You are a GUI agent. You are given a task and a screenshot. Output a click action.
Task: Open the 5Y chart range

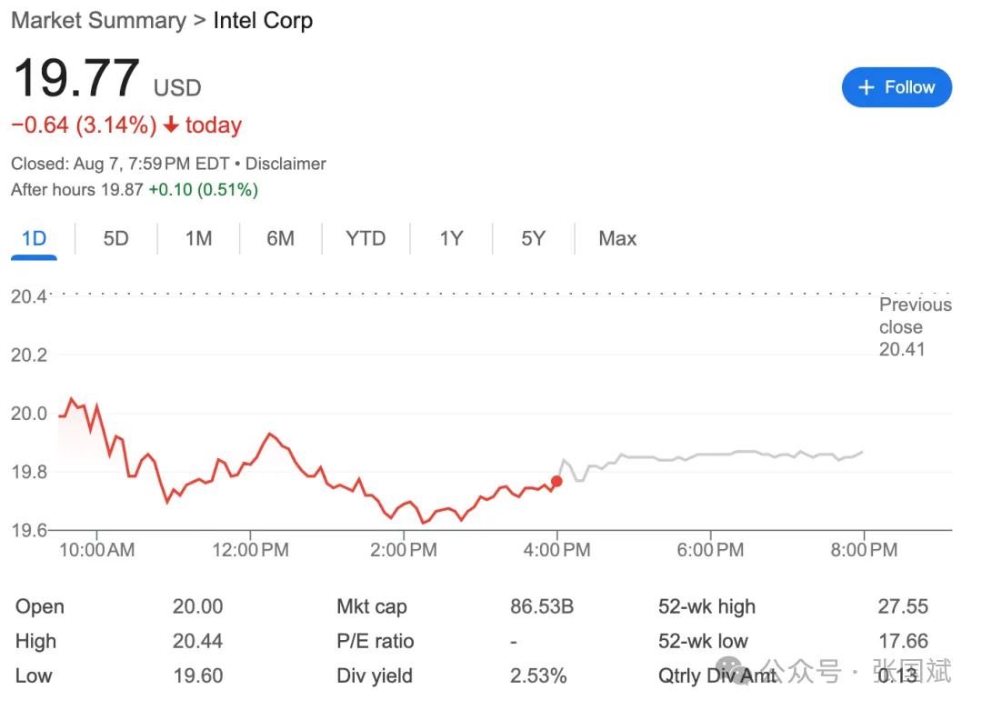[533, 239]
